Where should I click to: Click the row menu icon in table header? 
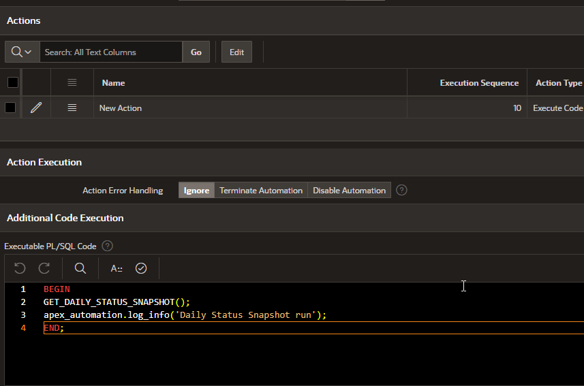coord(72,82)
